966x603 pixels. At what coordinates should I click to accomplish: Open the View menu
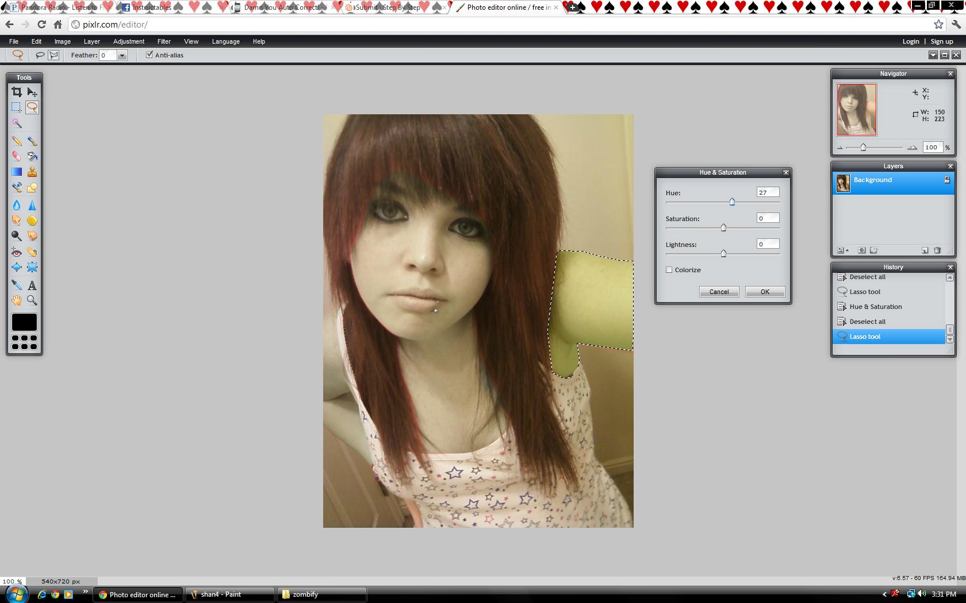[x=191, y=41]
